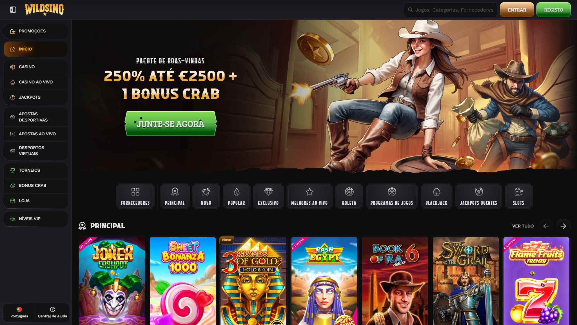Focus the games search field
This screenshot has width=577, height=325.
click(x=451, y=10)
